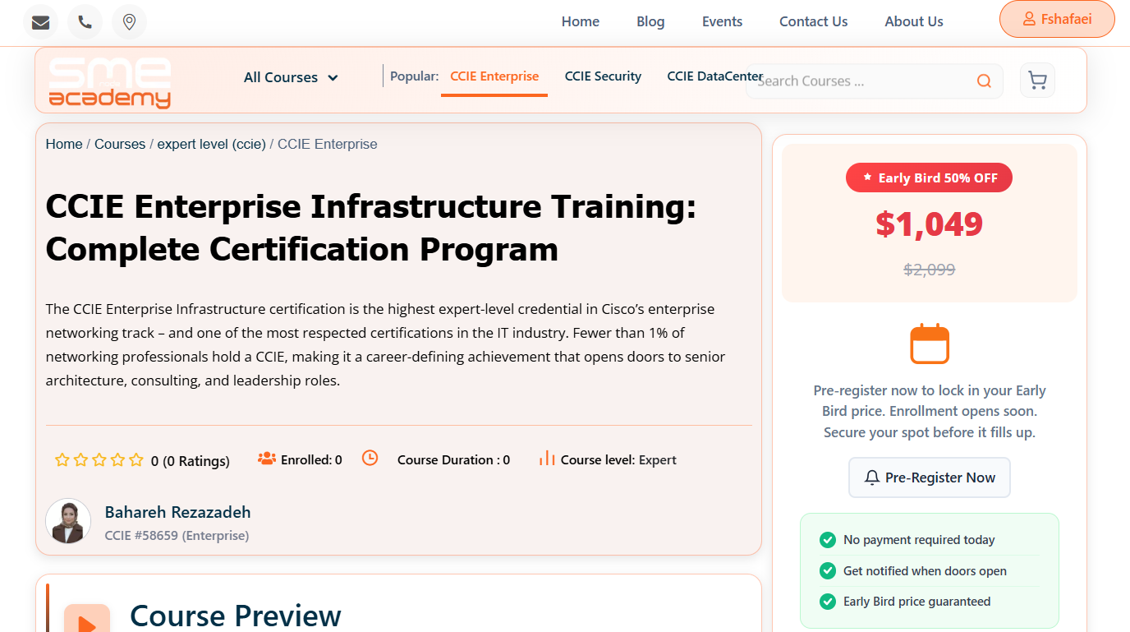Click the Course Duration : 0 text
This screenshot has width=1130, height=632.
[x=453, y=460]
